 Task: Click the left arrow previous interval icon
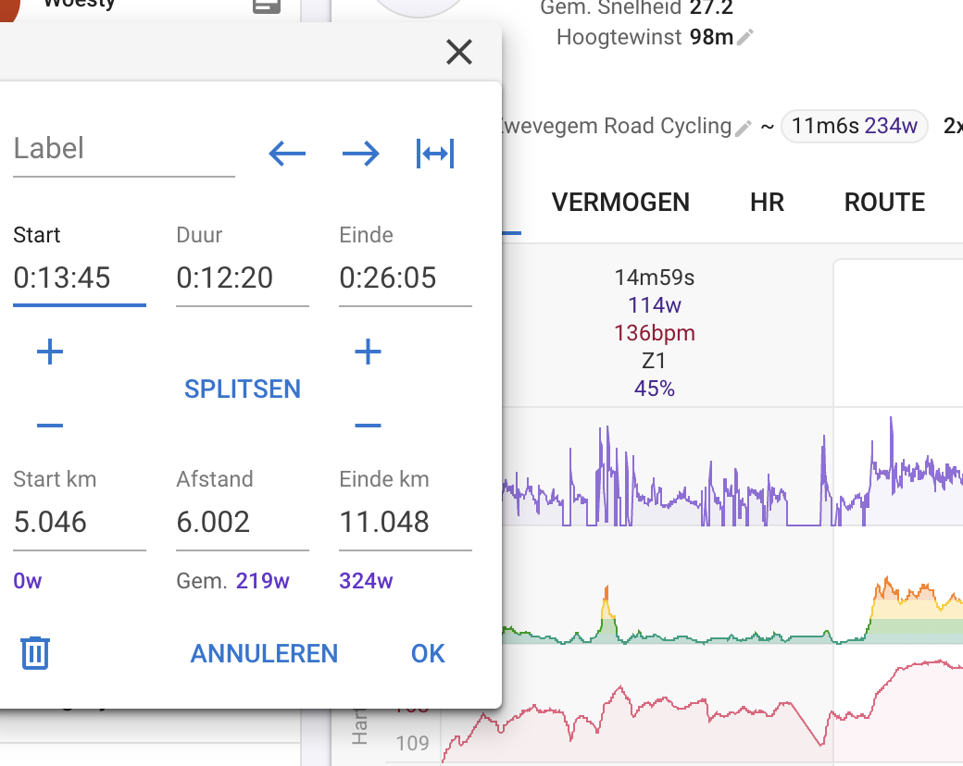point(287,154)
